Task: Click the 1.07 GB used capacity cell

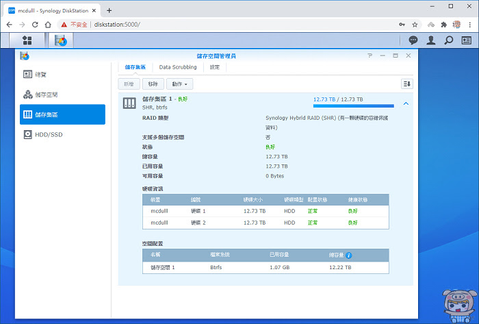Action: 279,267
